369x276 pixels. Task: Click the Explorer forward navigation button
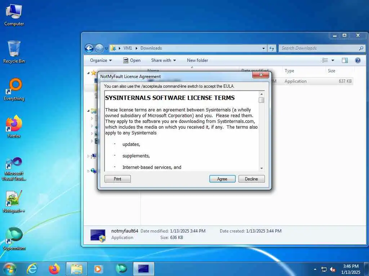coord(99,49)
